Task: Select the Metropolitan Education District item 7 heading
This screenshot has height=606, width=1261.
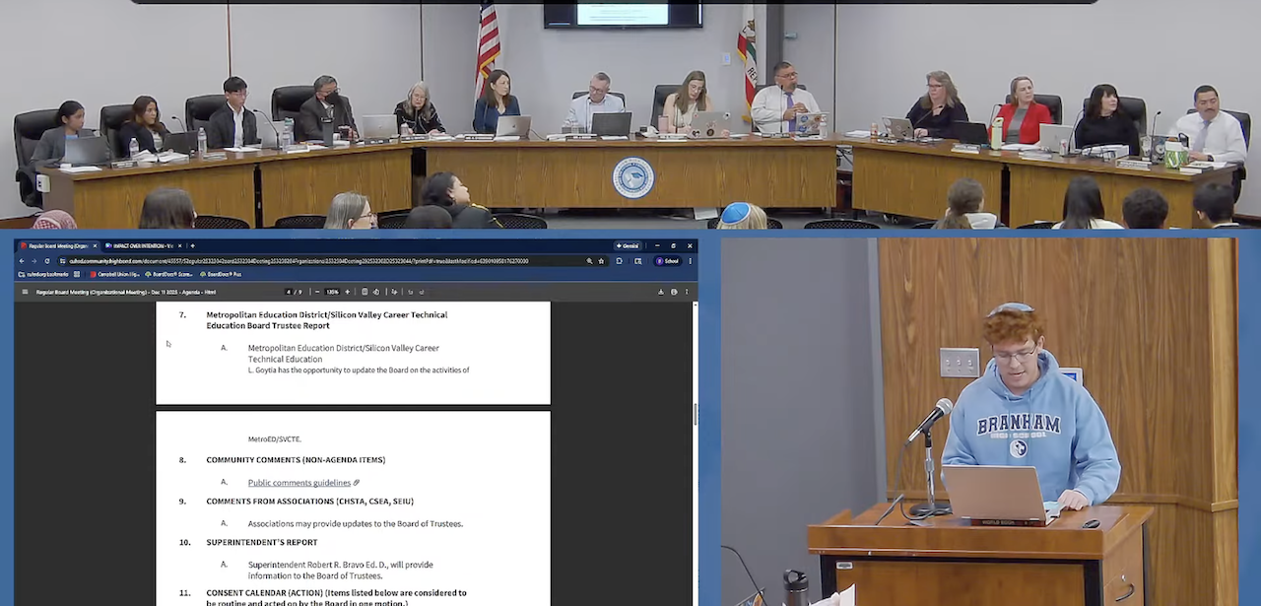Action: coord(326,320)
